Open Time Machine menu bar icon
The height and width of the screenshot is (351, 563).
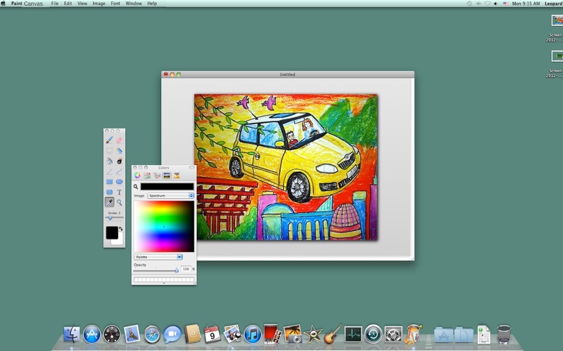(x=469, y=4)
